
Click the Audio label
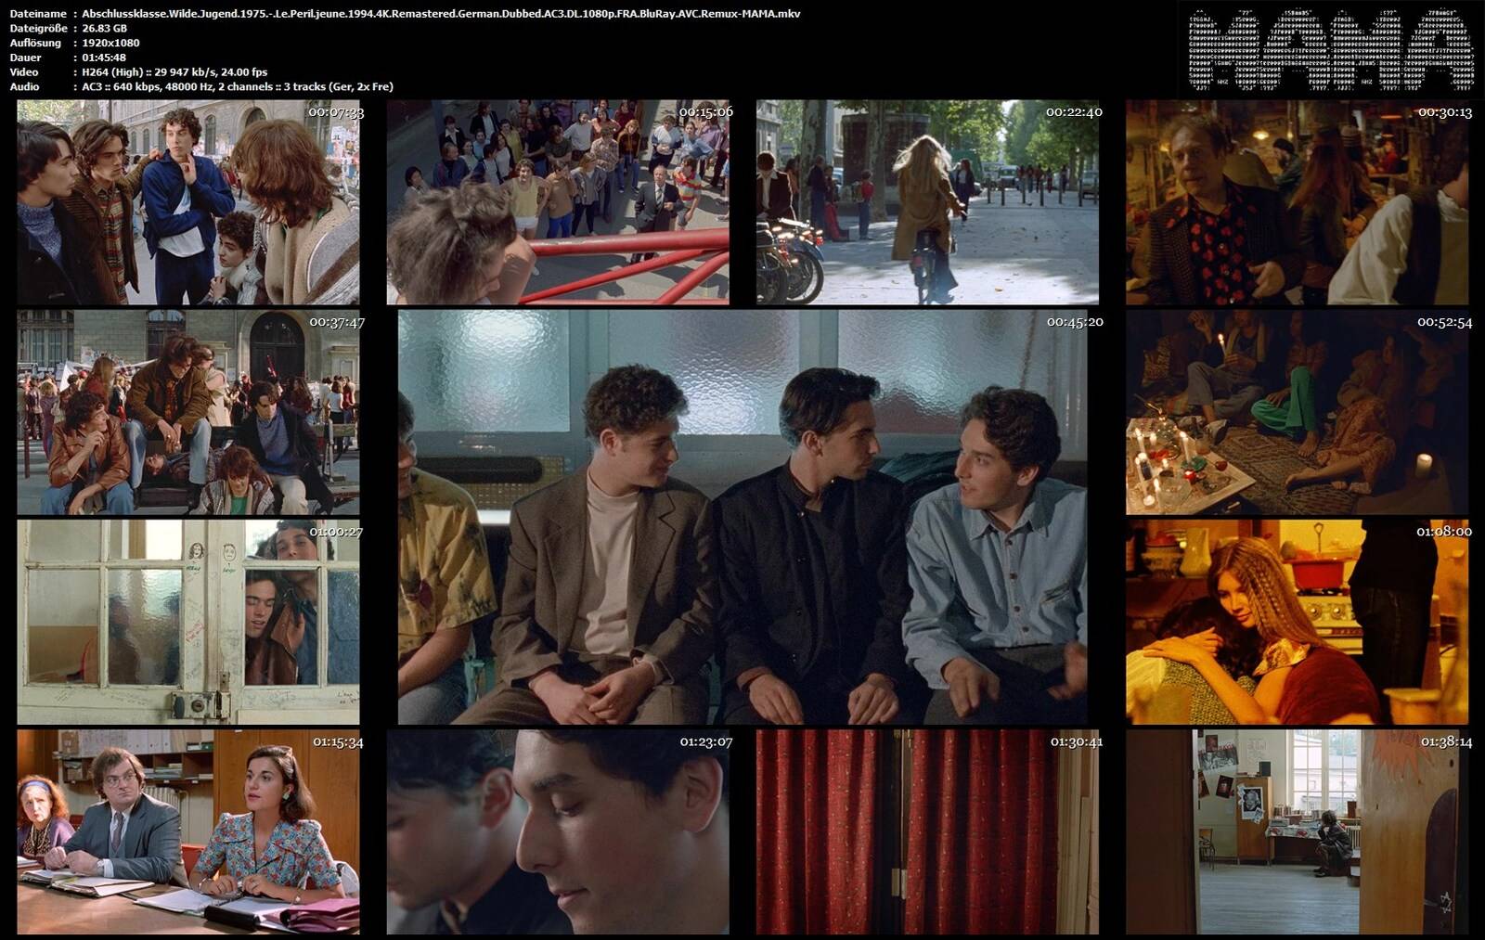click(25, 87)
